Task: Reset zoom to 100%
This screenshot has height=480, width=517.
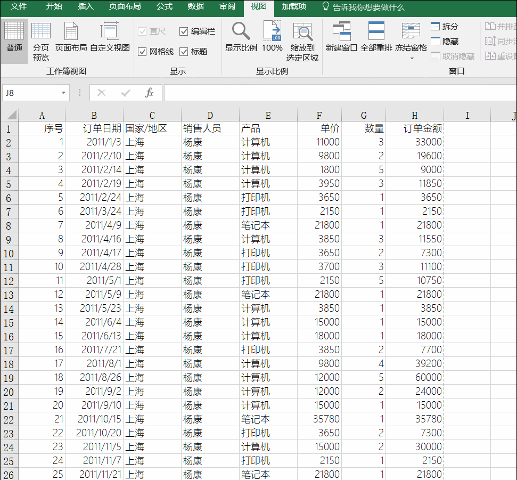Action: click(x=272, y=37)
